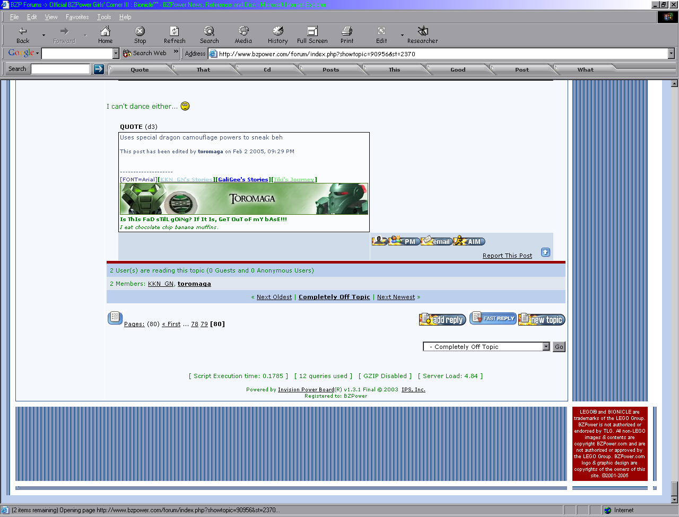Open the Tools menu
The height and width of the screenshot is (517, 679).
pos(104,16)
